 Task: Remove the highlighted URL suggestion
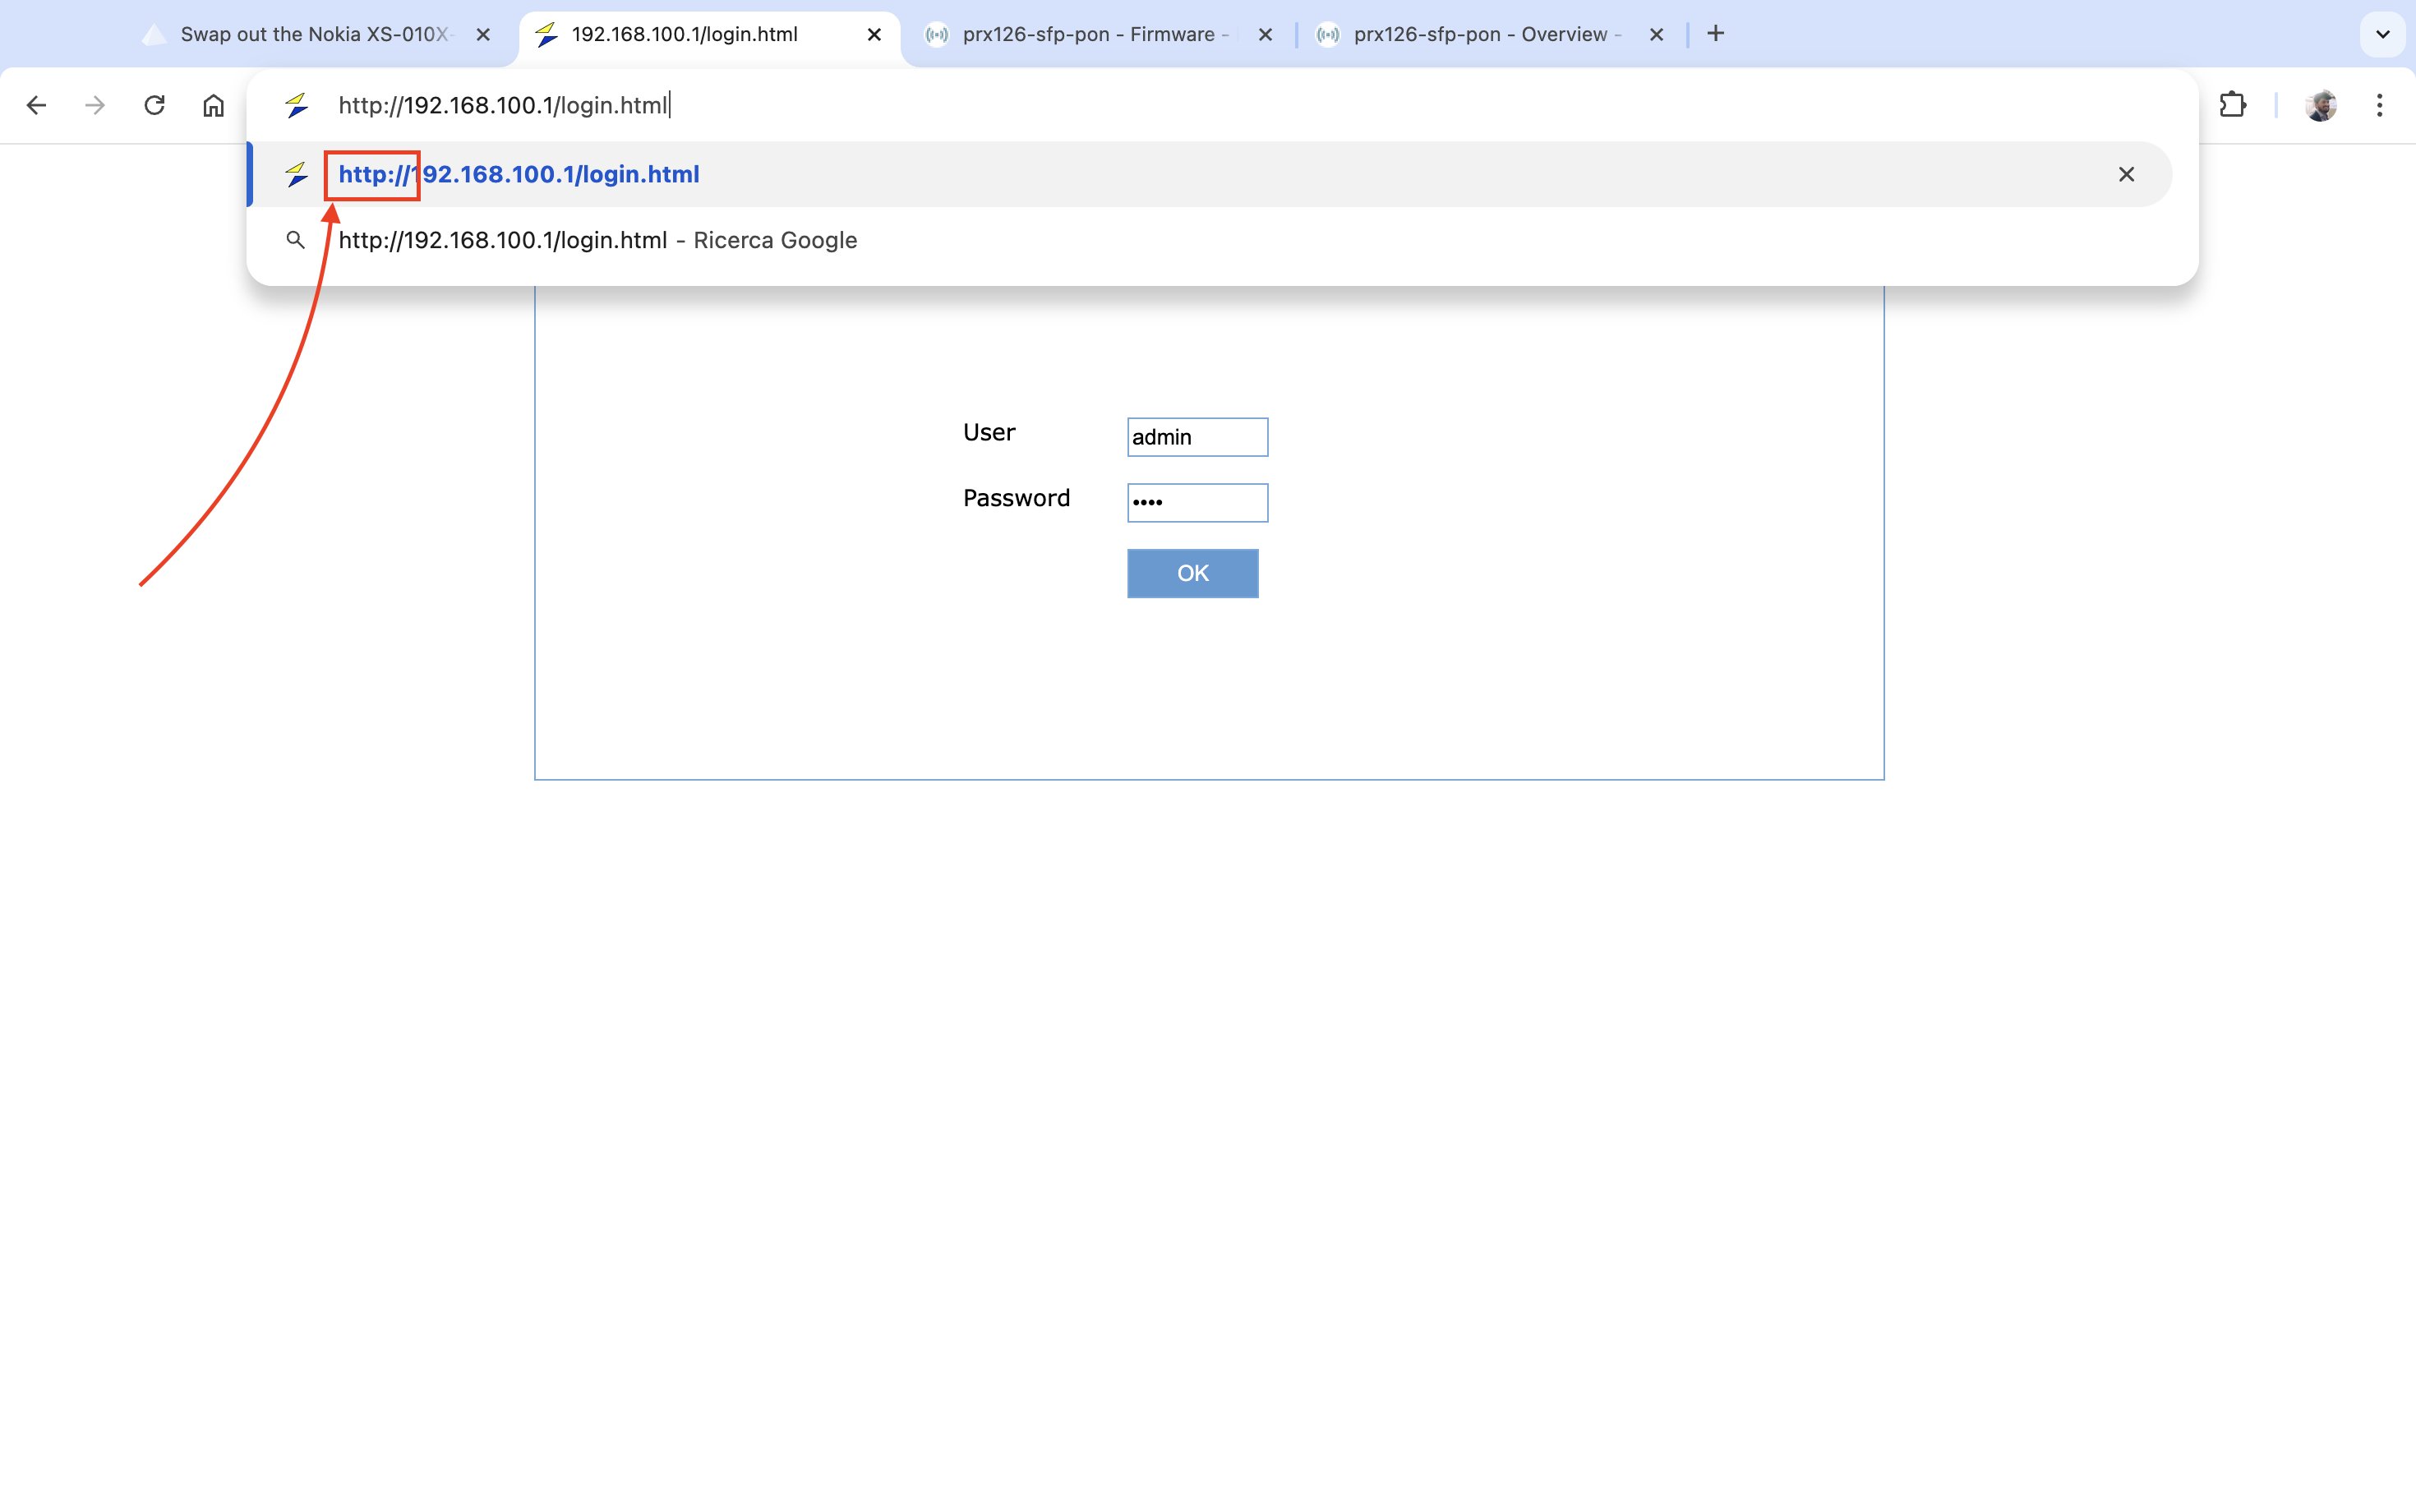pos(2126,175)
